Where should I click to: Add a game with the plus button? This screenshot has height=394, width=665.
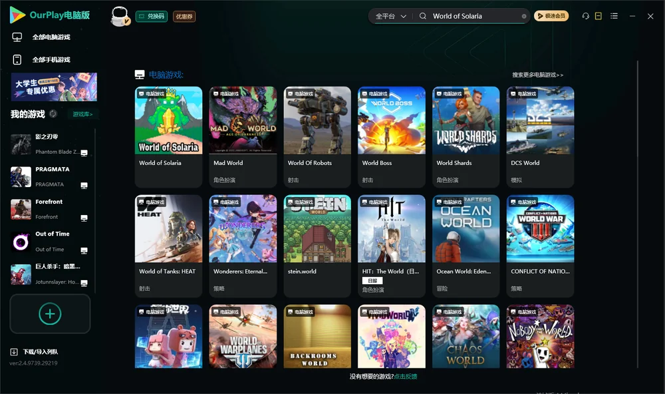coord(50,313)
